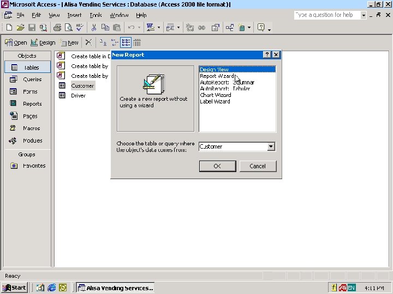
Task: Open the Window menu
Action: tap(119, 15)
